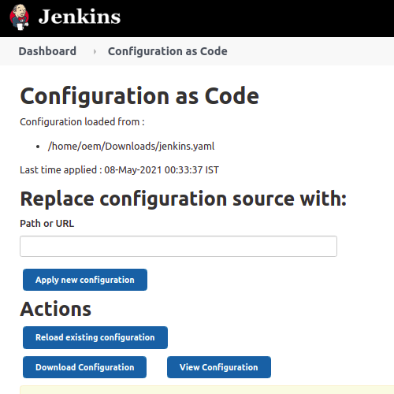Viewport: 394px width, 394px height.
Task: Open Configuration as Code breadcrumb
Action: tap(168, 51)
